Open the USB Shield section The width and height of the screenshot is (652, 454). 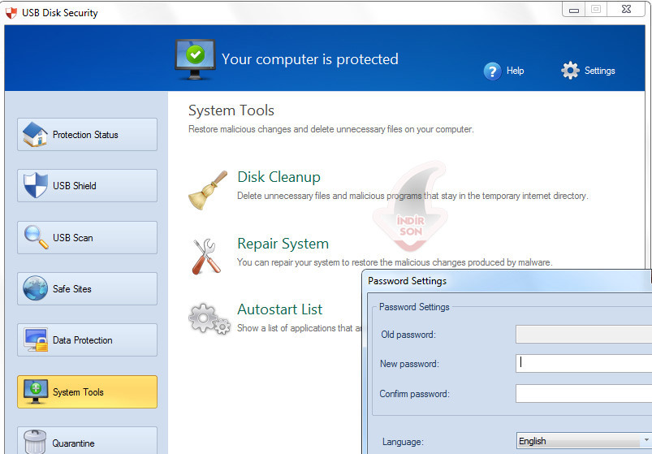click(88, 185)
